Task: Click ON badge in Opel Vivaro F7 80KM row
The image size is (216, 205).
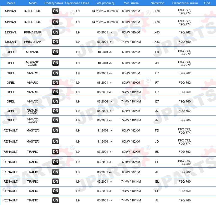Action: (56, 82)
